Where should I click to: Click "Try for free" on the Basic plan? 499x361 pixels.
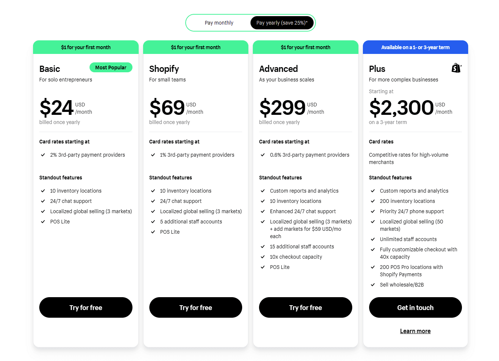click(85, 307)
